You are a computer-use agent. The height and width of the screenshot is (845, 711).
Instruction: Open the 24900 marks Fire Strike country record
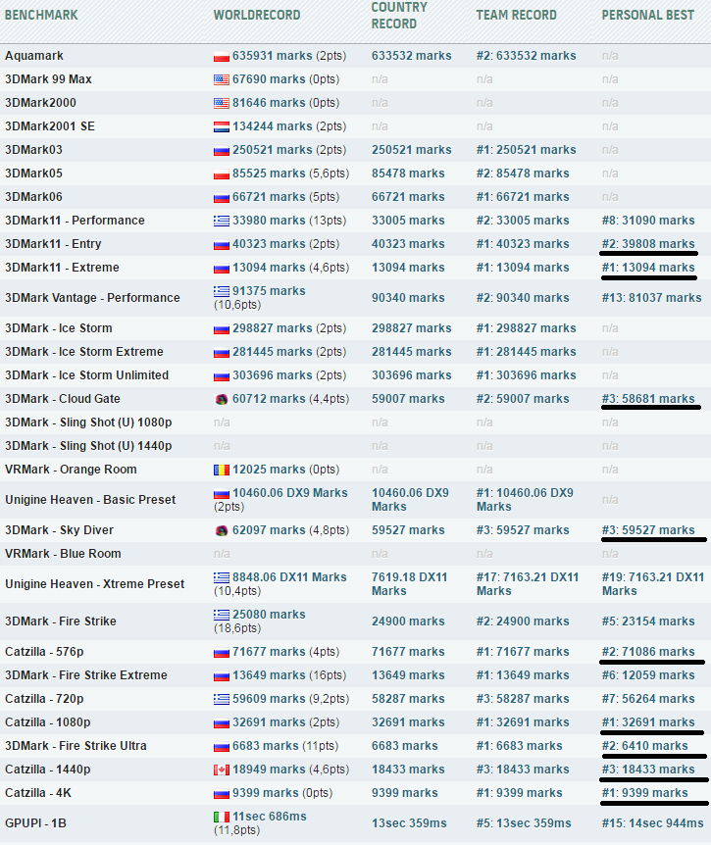[411, 621]
